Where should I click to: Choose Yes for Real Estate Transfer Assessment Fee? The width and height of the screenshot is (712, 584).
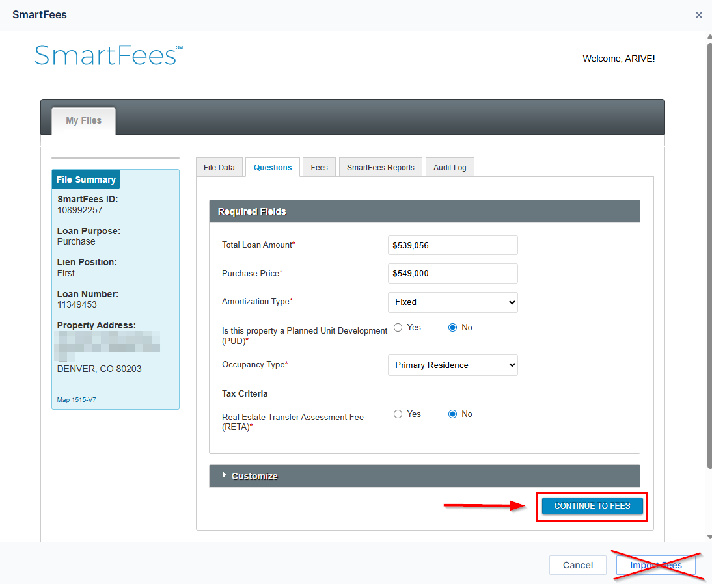coord(398,414)
